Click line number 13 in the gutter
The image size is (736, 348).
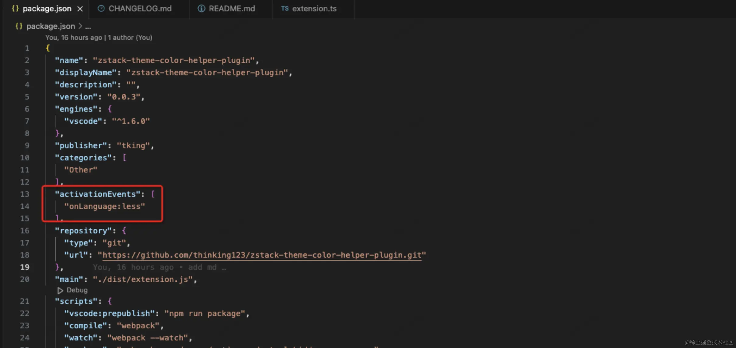(25, 194)
